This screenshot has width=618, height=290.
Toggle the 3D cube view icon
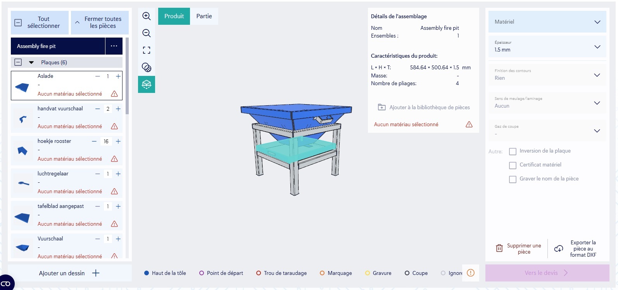pos(147,84)
